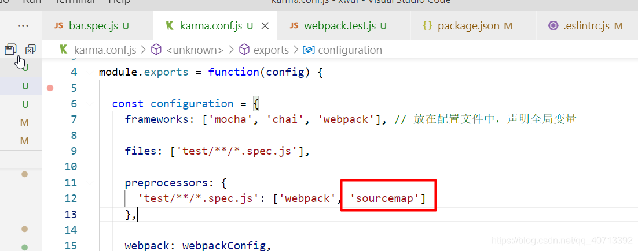638x251 pixels.
Task: Click the cube icon beside <unknown> breadcrumb
Action: (x=156, y=50)
